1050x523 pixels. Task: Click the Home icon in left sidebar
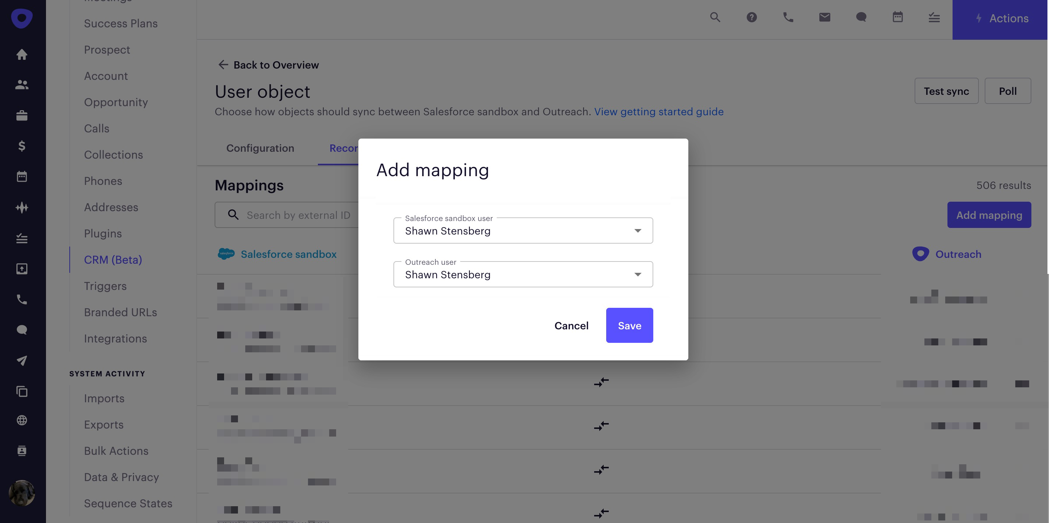pyautogui.click(x=22, y=54)
